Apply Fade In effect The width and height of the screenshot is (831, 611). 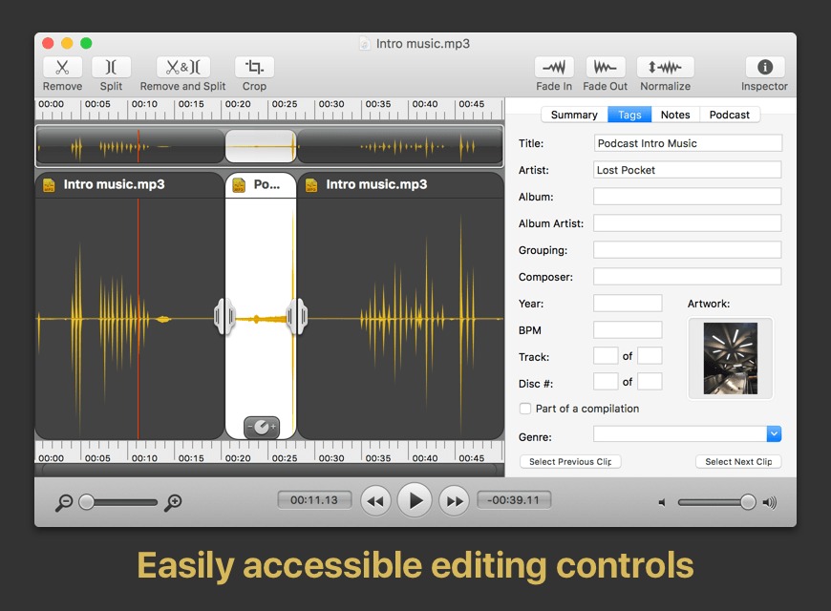[x=554, y=68]
